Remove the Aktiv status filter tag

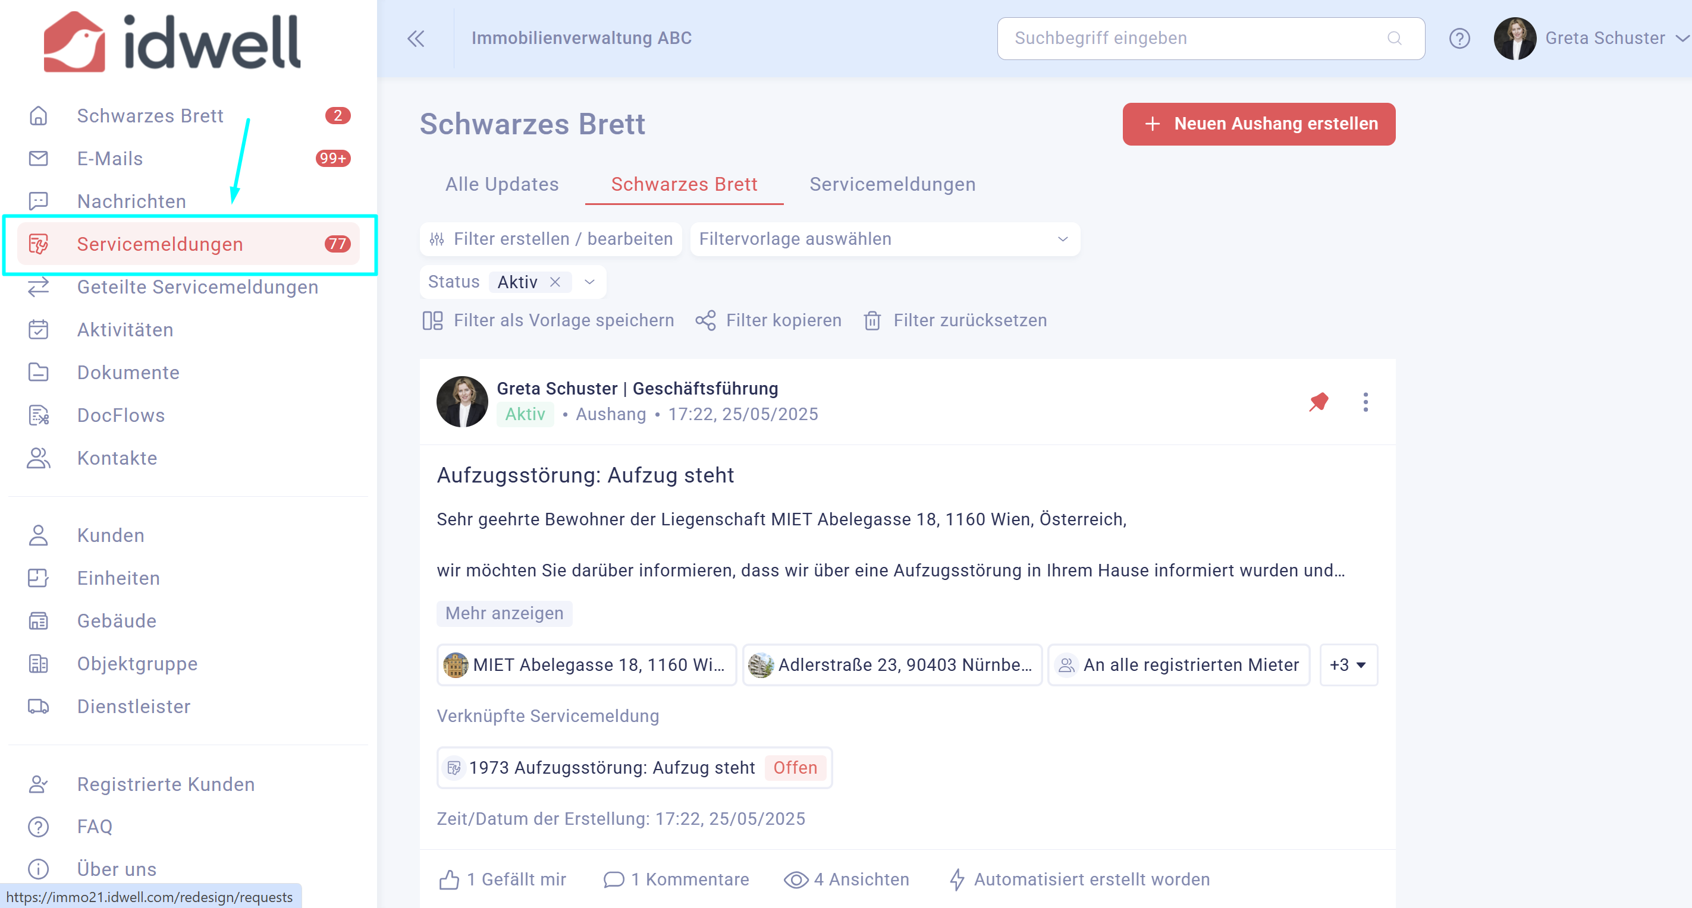[x=555, y=282]
